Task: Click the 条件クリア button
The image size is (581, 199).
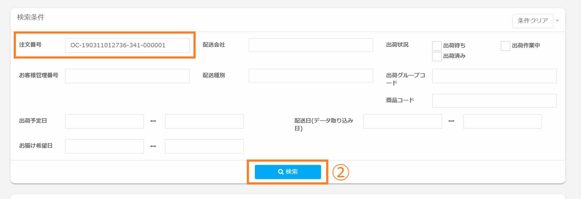Action: [532, 21]
